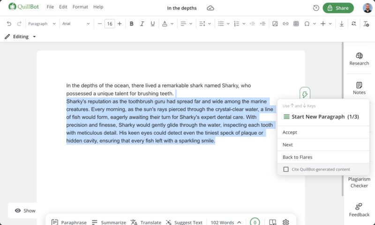The image size is (375, 225).
Task: Open the user profile avatar
Action: coord(367,8)
